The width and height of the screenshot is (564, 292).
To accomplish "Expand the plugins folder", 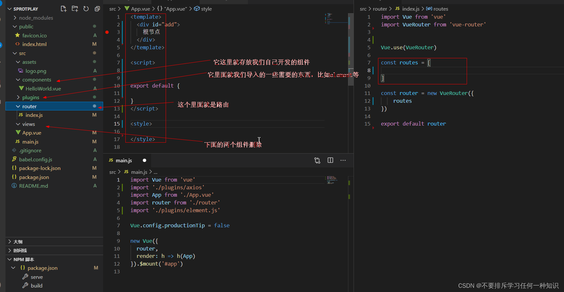I will pyautogui.click(x=18, y=97).
